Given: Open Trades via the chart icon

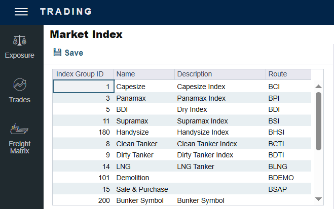Looking at the screenshot, I should (20, 85).
